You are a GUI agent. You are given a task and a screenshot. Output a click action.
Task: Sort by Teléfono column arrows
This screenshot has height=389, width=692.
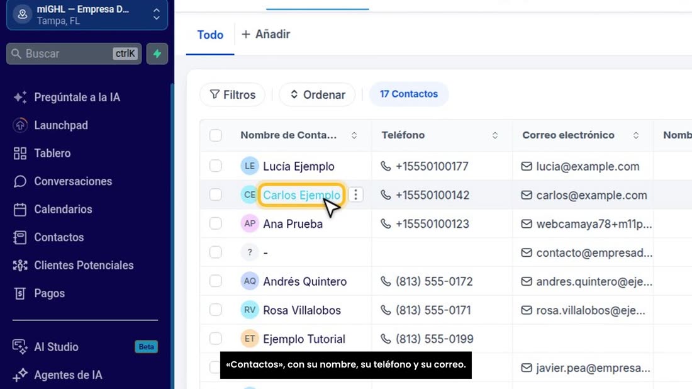494,135
